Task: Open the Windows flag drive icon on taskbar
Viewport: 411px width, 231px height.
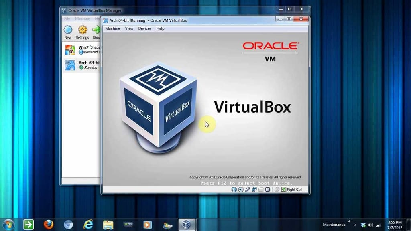Action: click(167, 225)
